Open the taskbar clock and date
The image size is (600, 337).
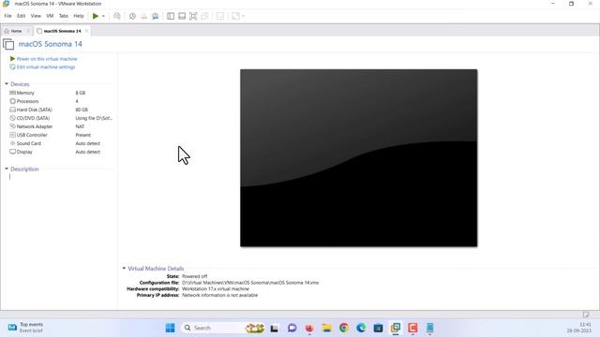pos(579,328)
